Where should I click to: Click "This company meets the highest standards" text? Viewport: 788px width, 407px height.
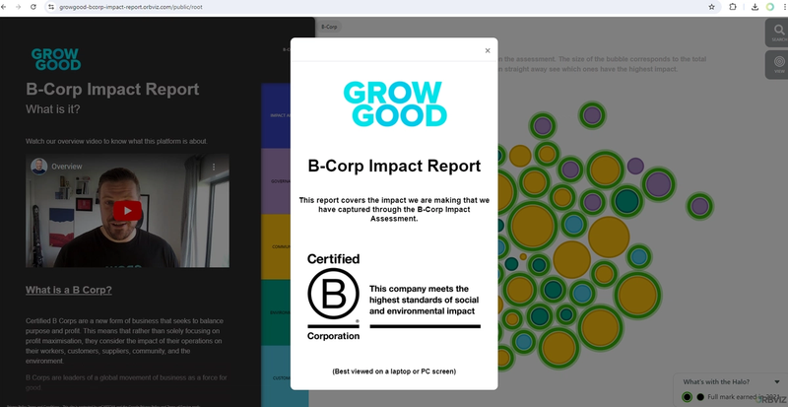(425, 300)
